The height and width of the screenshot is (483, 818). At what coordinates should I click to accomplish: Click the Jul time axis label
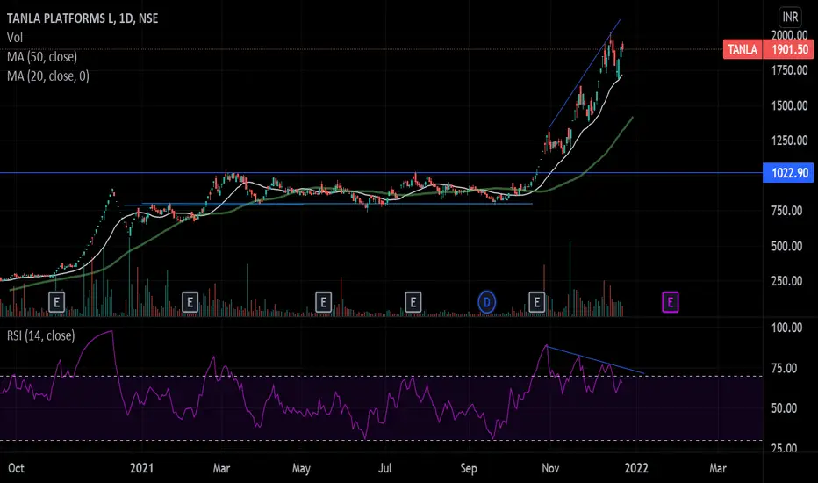(385, 468)
